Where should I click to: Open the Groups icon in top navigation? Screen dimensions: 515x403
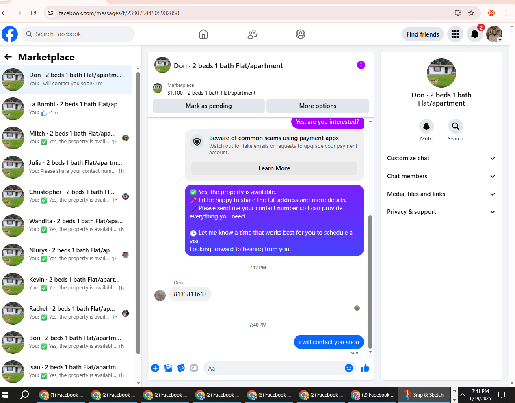pos(301,34)
